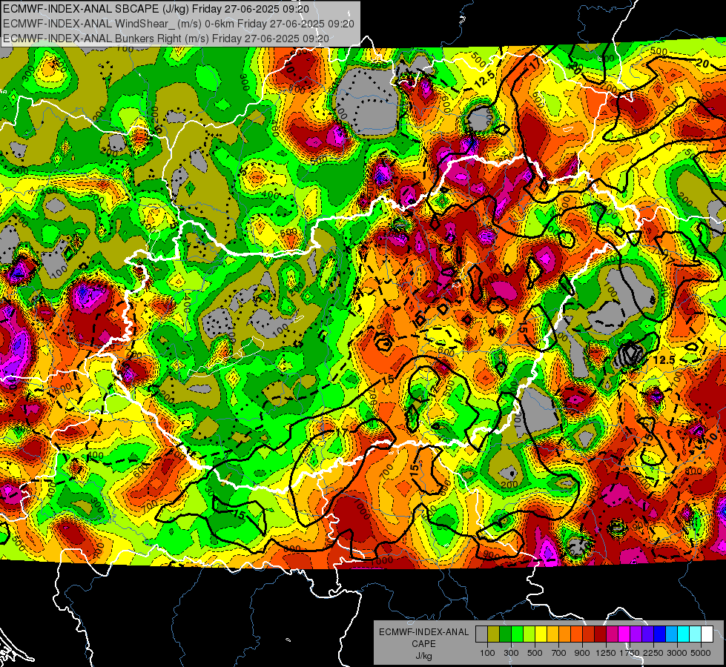Click the legend word CAPE
Viewport: 726px width, 667px height.
[423, 644]
